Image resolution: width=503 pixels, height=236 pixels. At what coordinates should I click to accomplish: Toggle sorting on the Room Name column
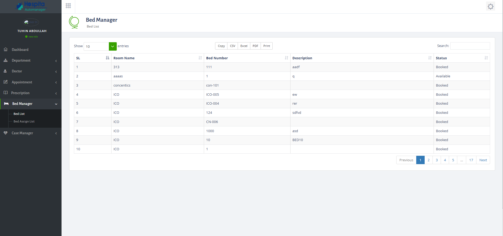pyautogui.click(x=200, y=58)
